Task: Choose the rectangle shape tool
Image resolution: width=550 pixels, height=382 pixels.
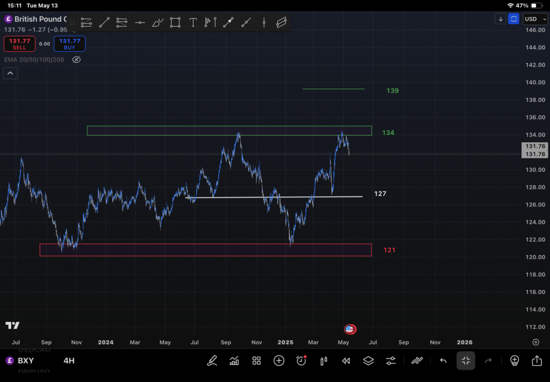Action: pyautogui.click(x=175, y=23)
